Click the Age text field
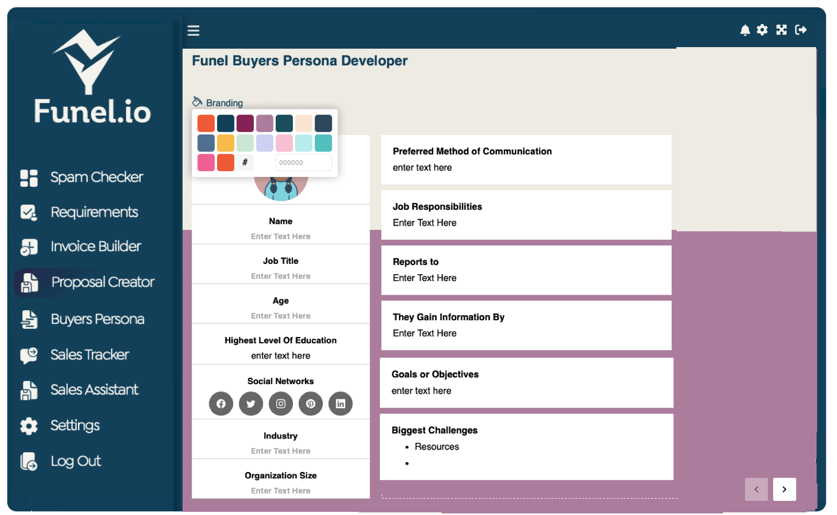This screenshot has width=837, height=515. (x=281, y=316)
